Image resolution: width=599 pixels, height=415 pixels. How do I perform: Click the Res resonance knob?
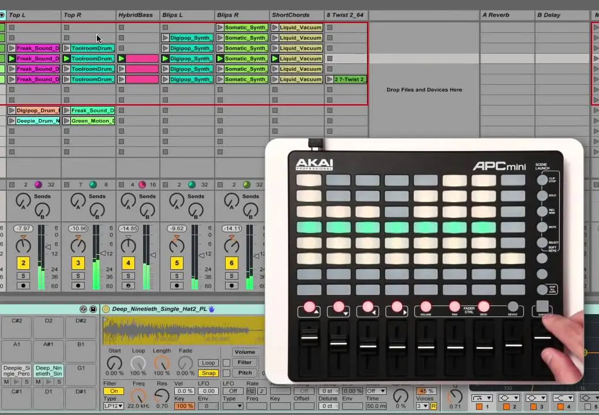[162, 396]
